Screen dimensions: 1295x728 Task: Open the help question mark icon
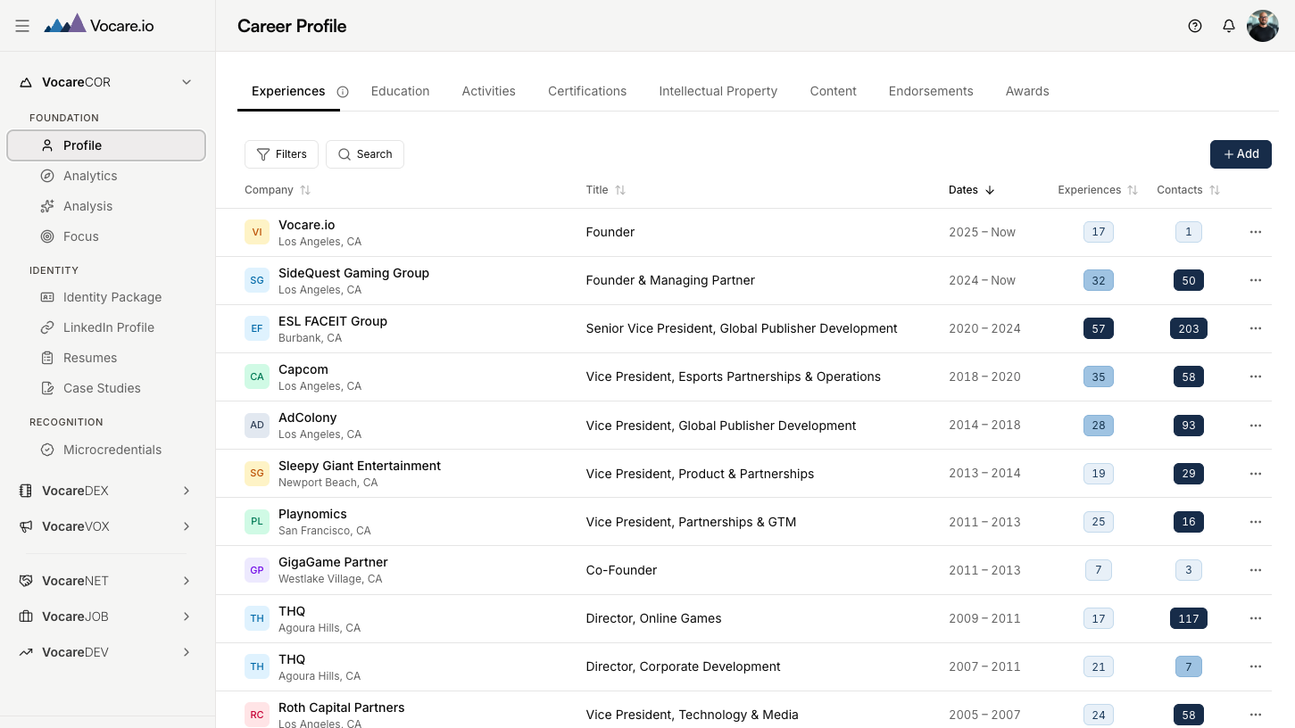point(1195,26)
